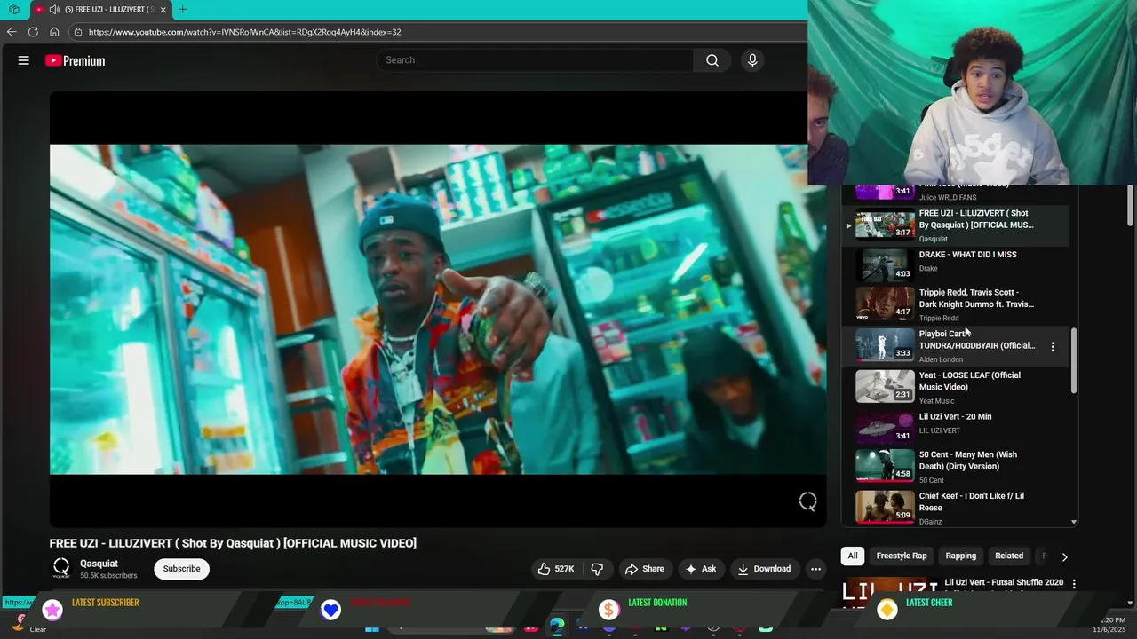Click into the YouTube search field
This screenshot has width=1137, height=639.
pos(536,60)
